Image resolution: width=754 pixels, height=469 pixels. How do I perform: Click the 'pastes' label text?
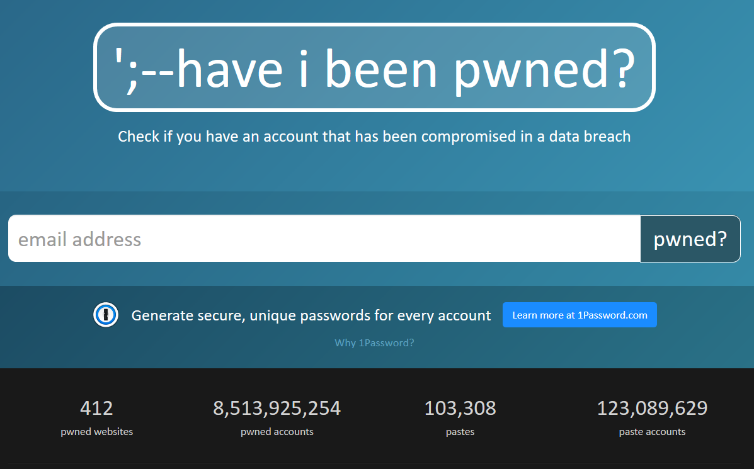tap(460, 431)
